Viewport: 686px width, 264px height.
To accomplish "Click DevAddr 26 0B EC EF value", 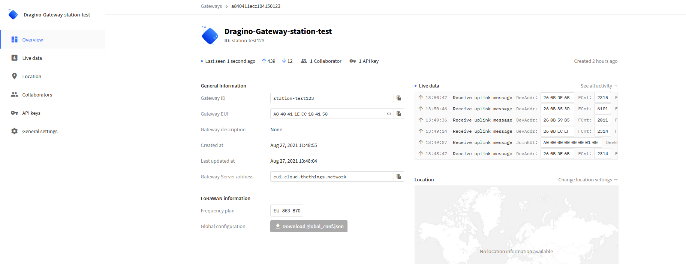I will tap(557, 131).
